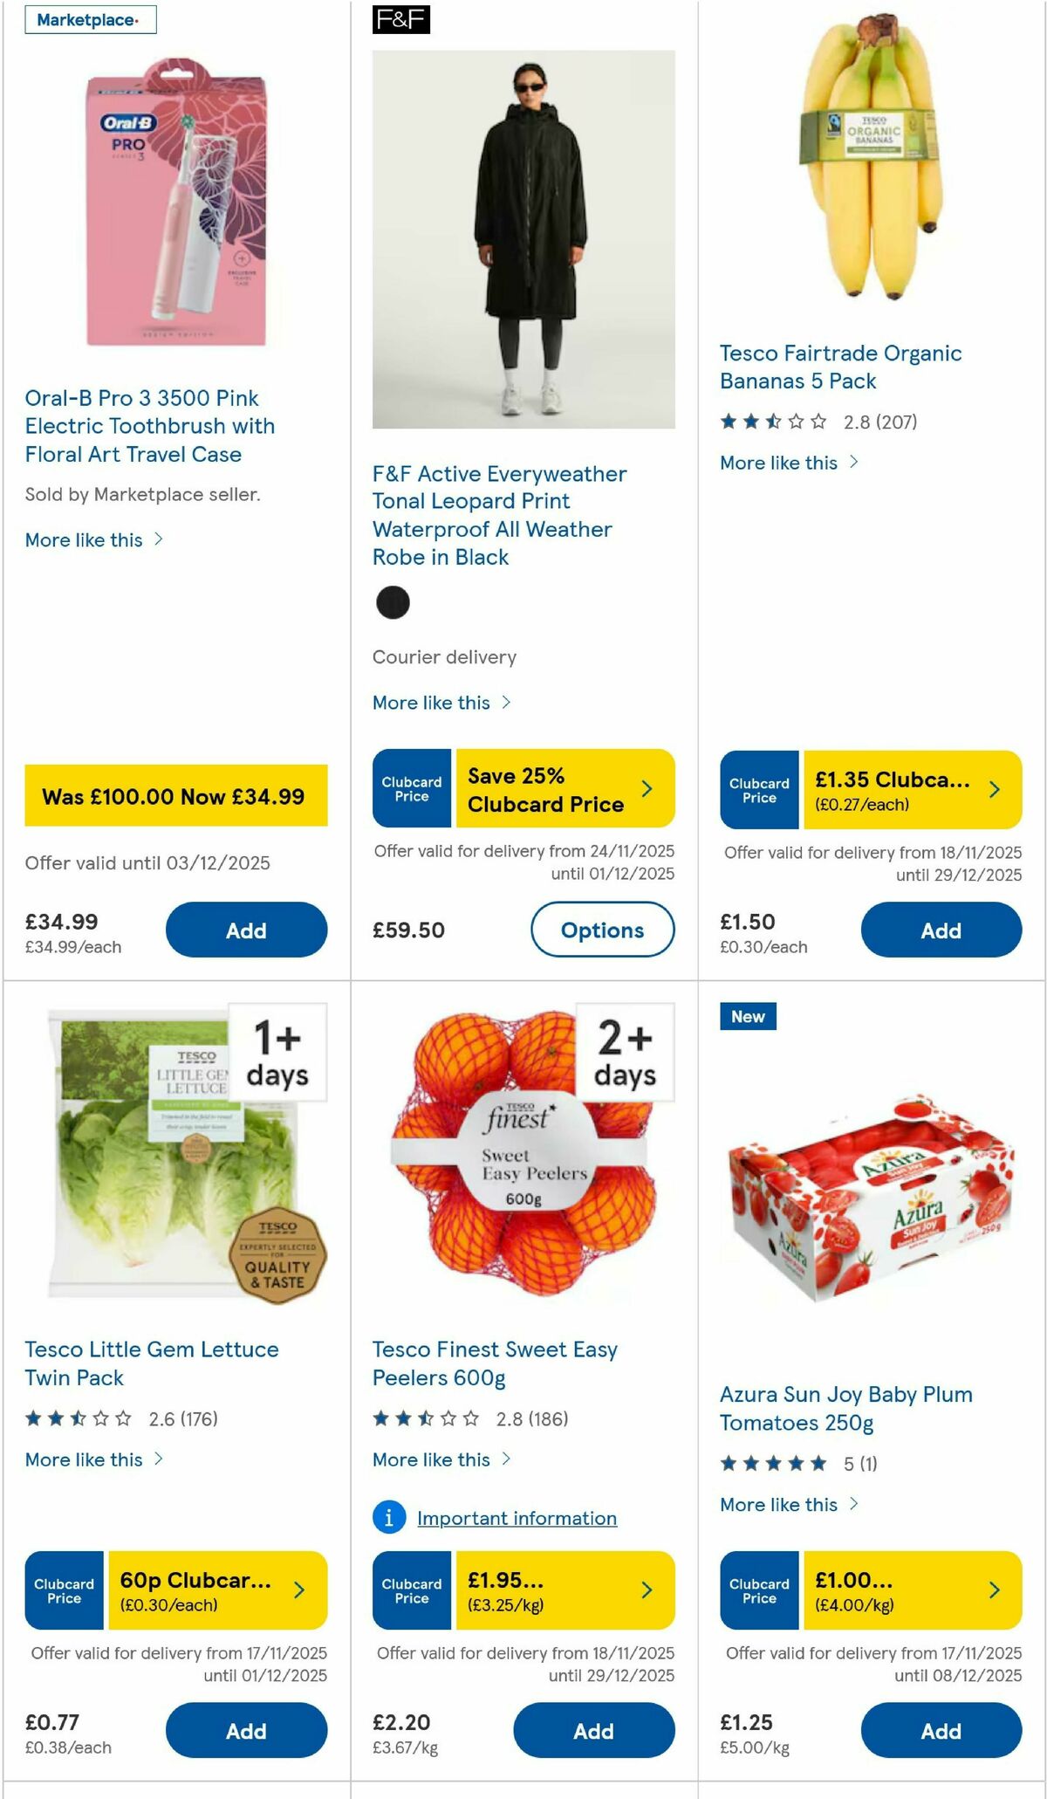The height and width of the screenshot is (1799, 1047).
Task: Click the Important information link
Action: (x=516, y=1518)
